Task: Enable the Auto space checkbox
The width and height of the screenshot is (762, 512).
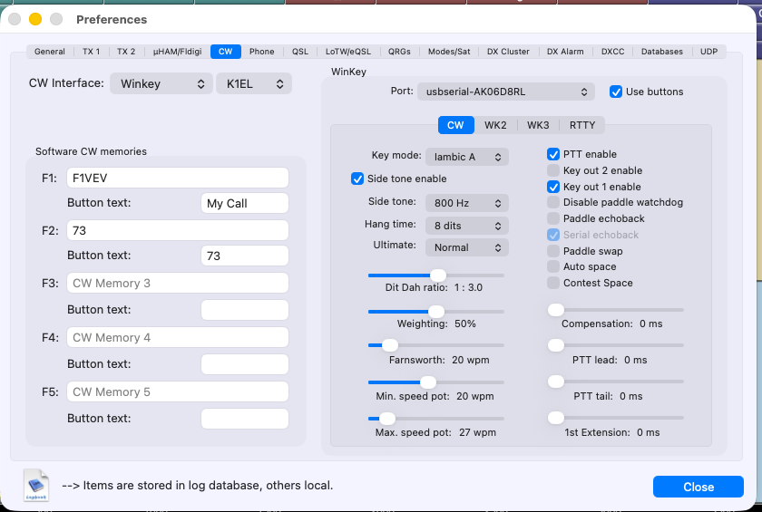Action: point(553,267)
